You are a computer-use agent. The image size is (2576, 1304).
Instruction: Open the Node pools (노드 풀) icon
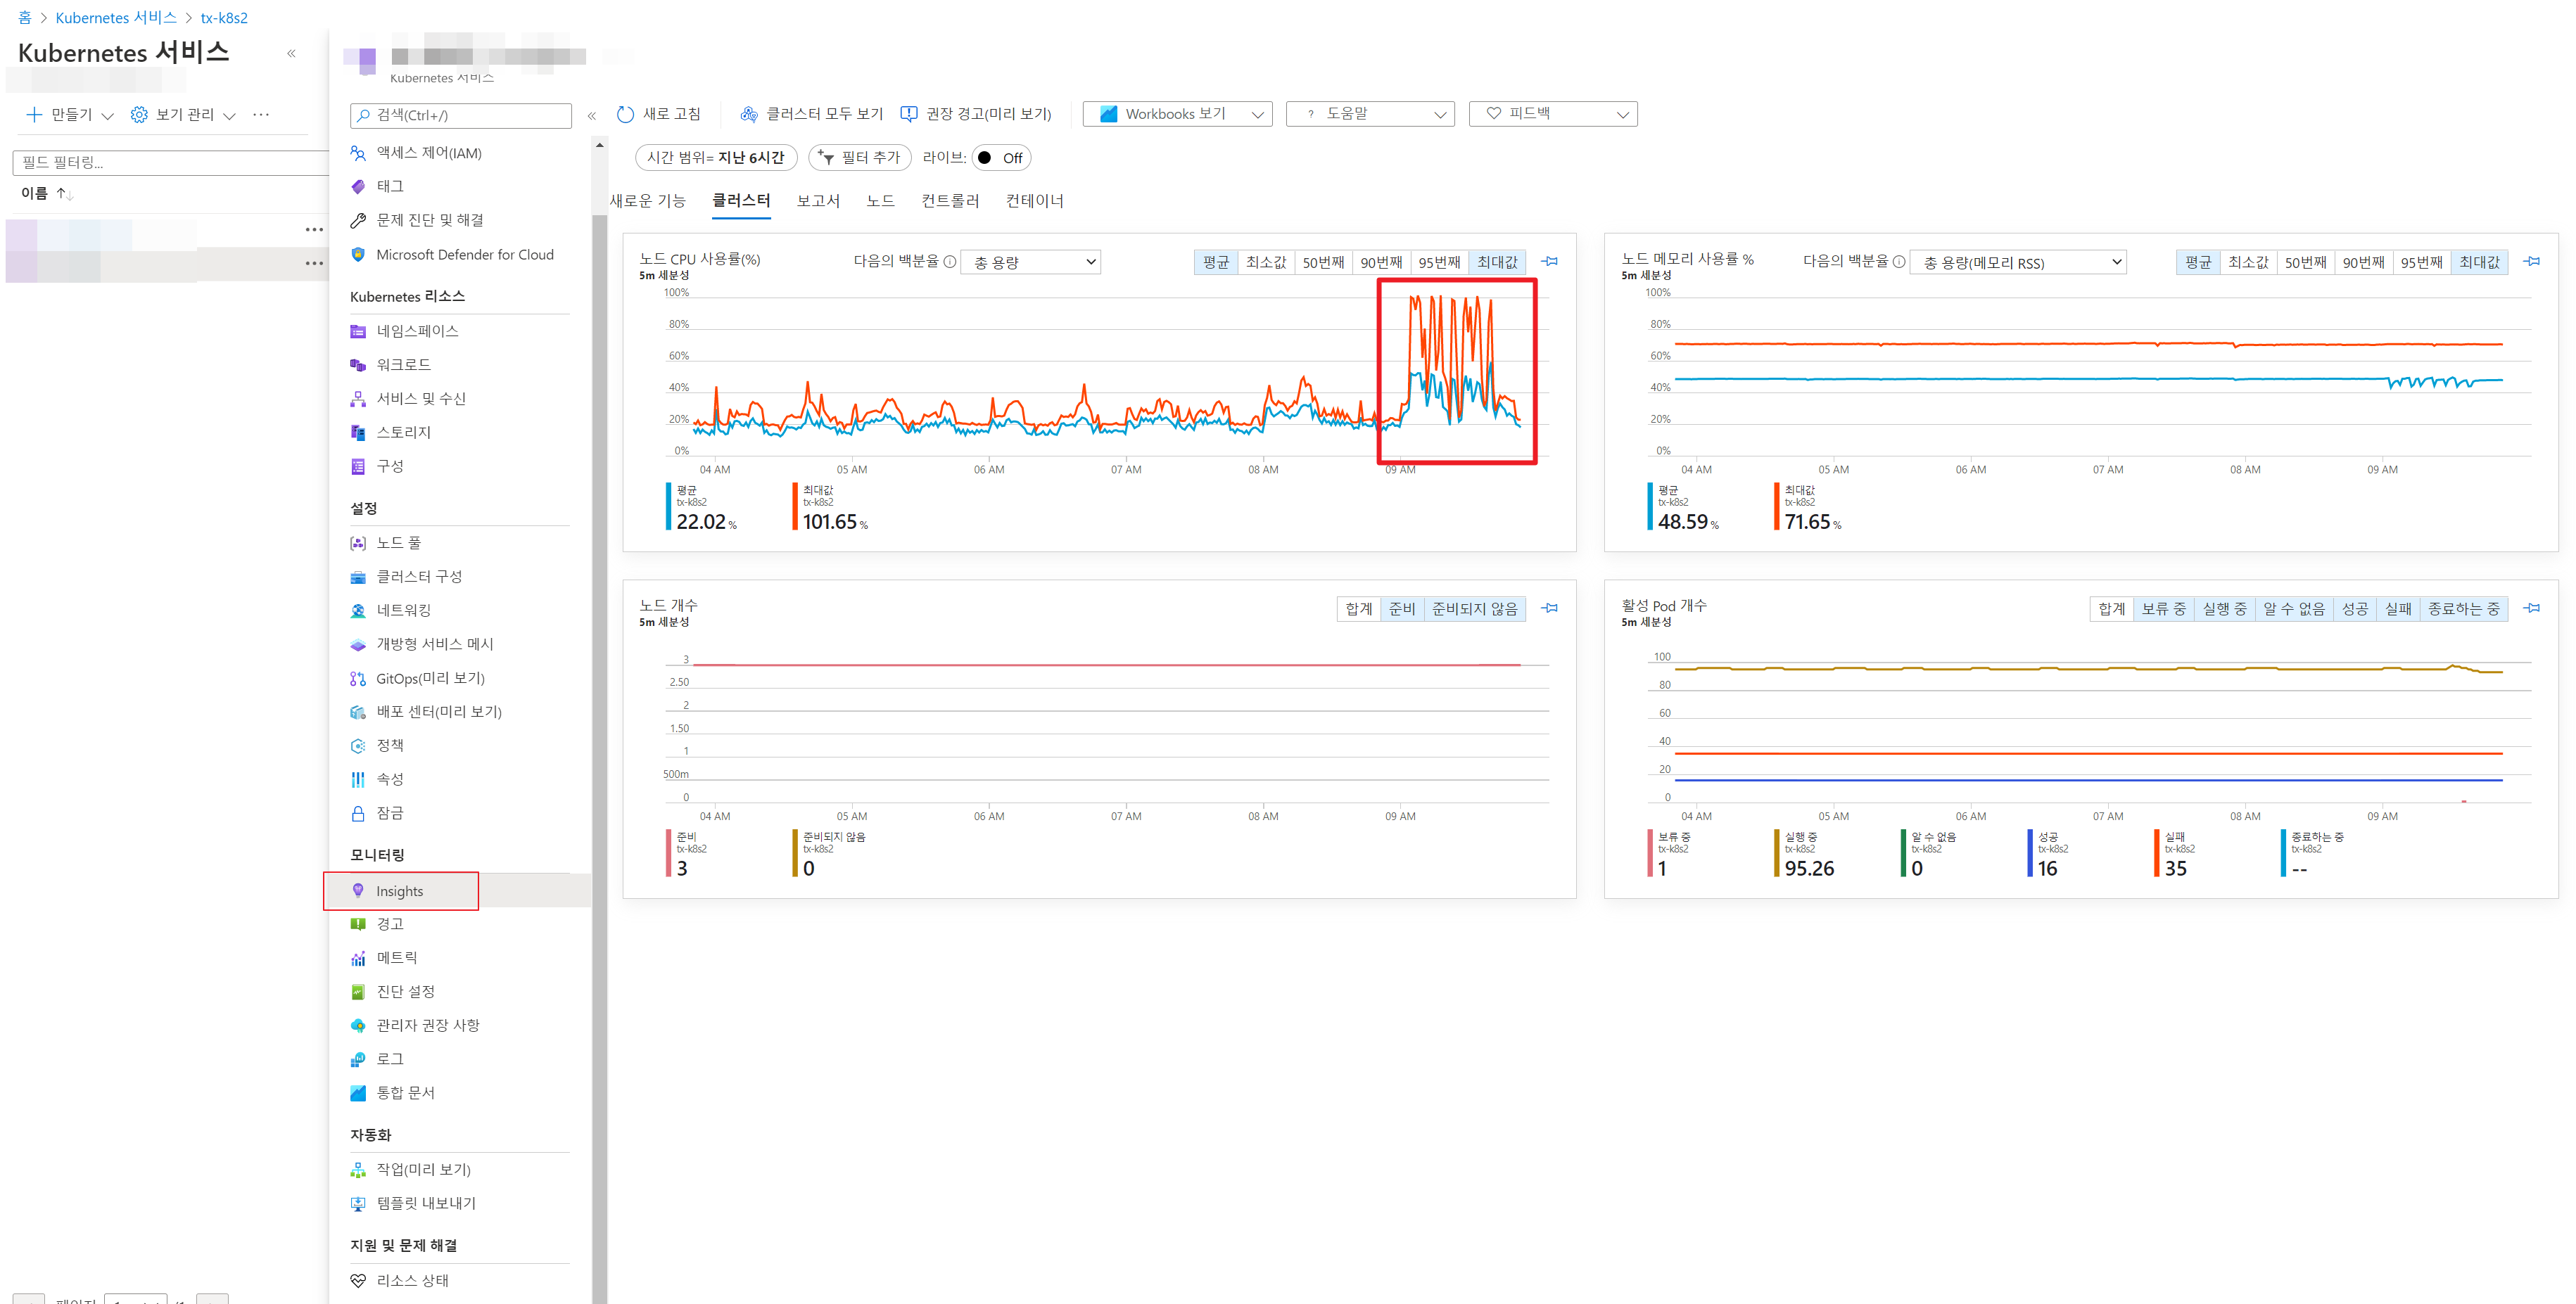(358, 544)
